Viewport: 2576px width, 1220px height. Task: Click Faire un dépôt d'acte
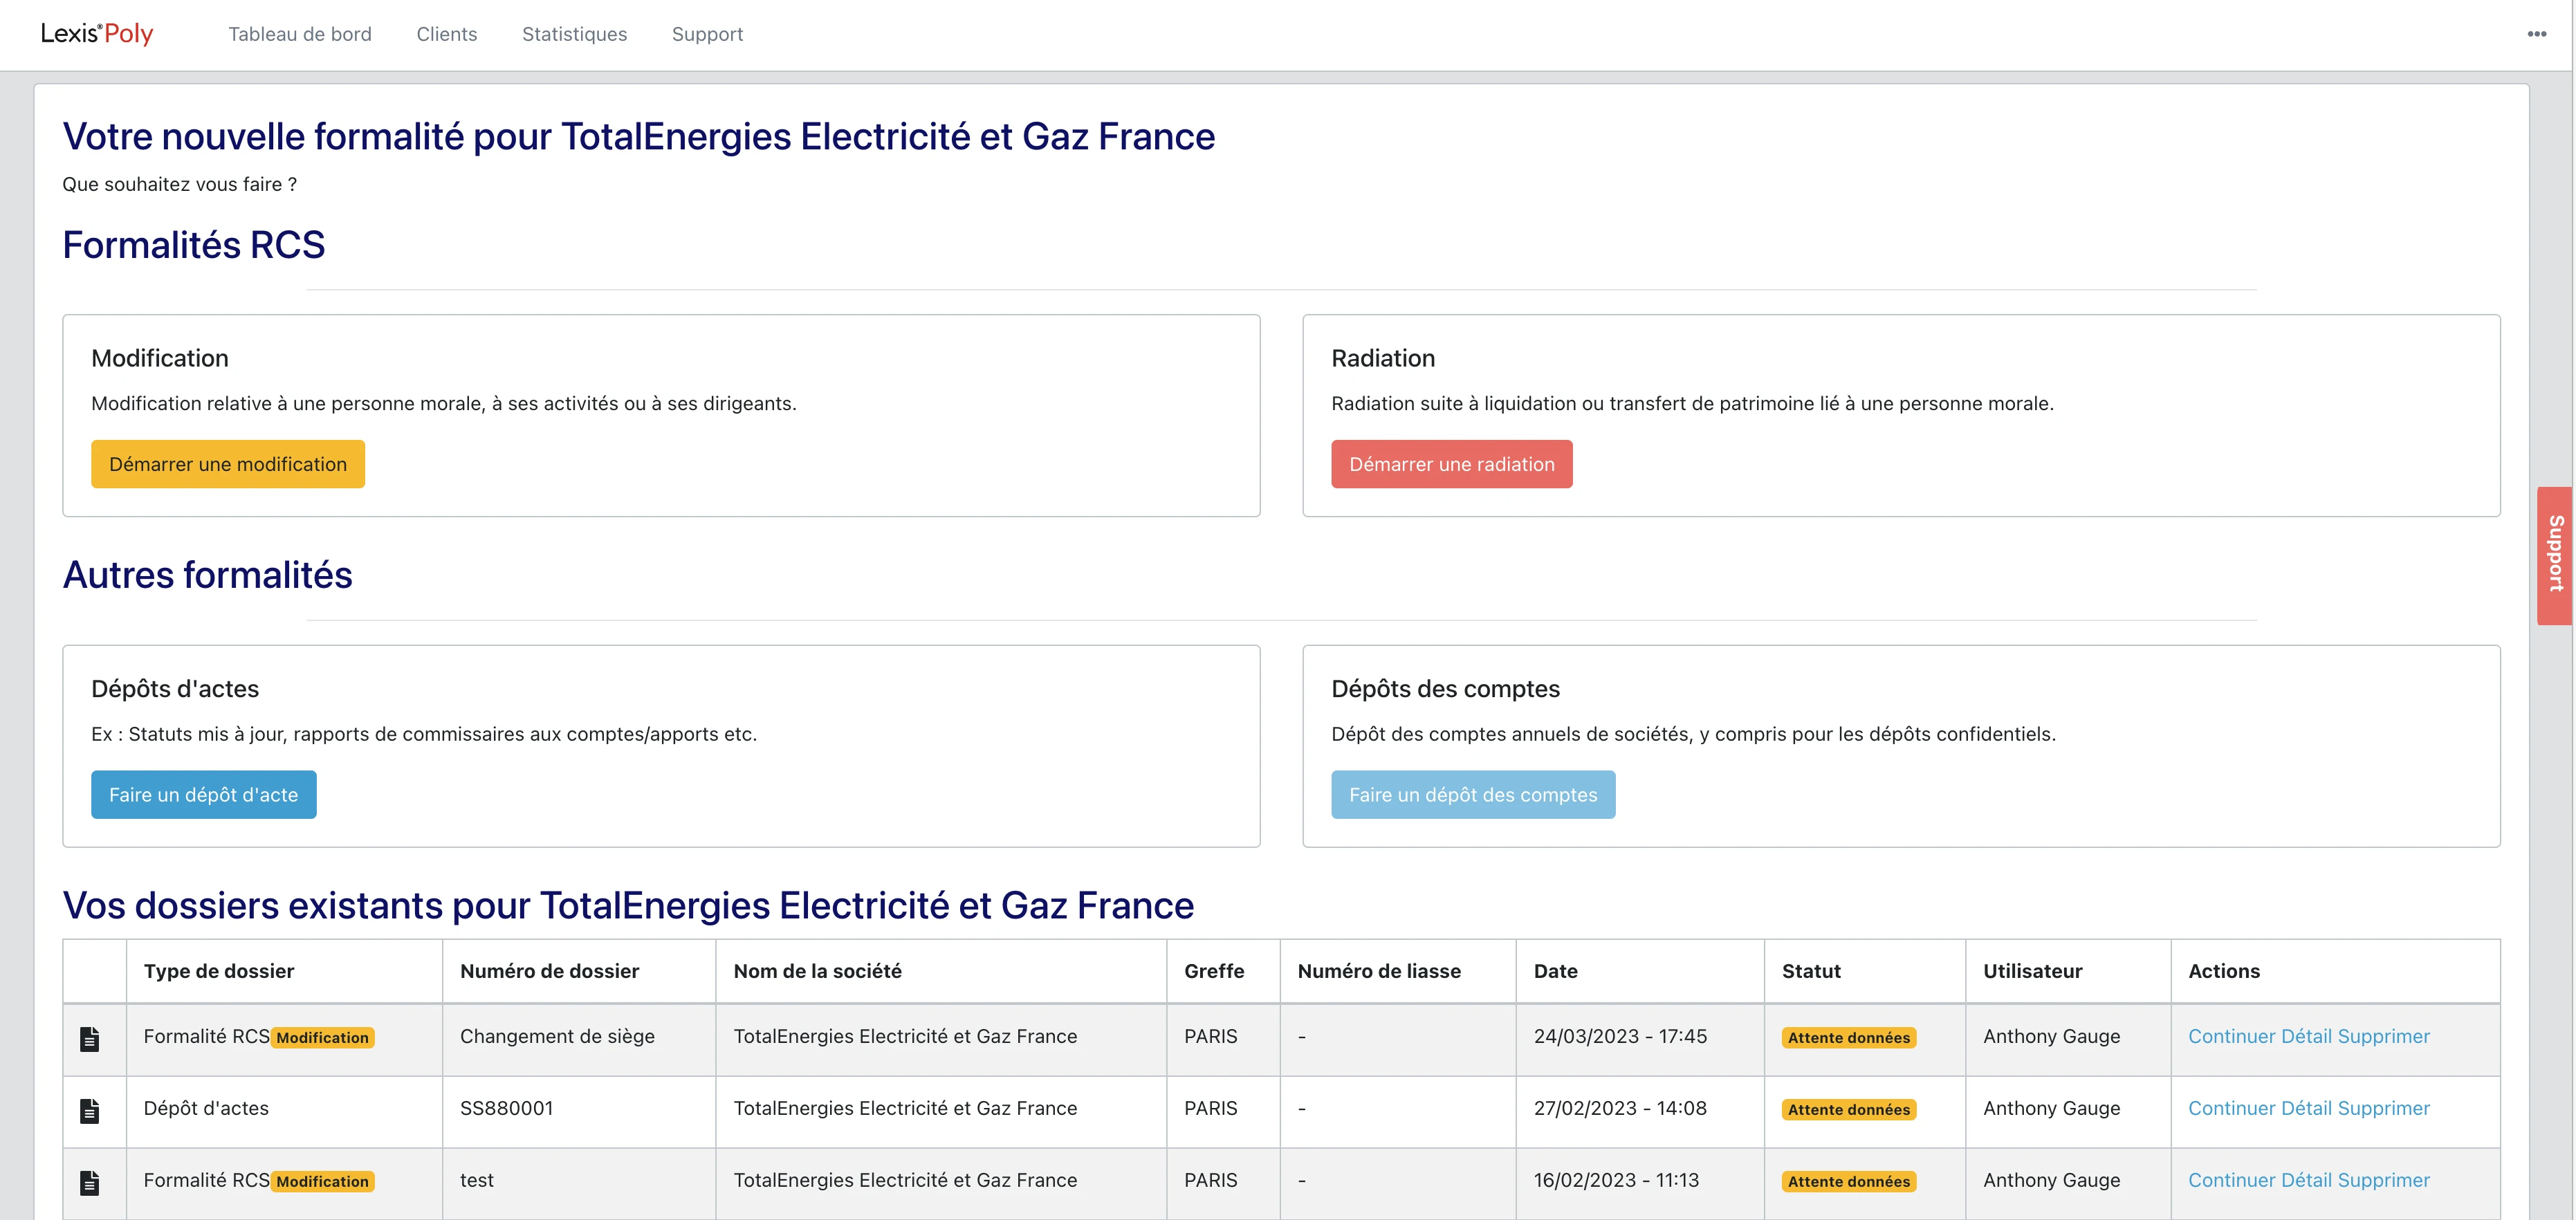203,795
